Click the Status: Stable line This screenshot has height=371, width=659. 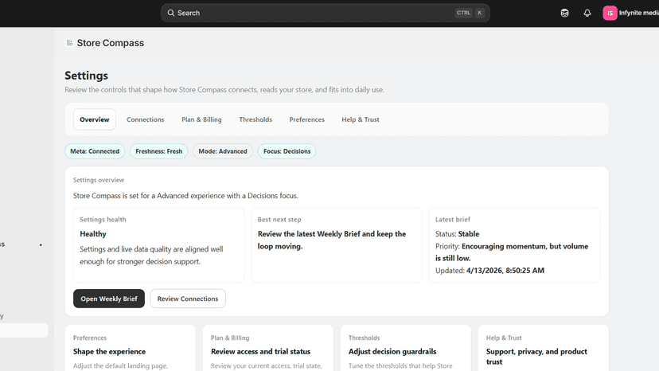(x=458, y=234)
